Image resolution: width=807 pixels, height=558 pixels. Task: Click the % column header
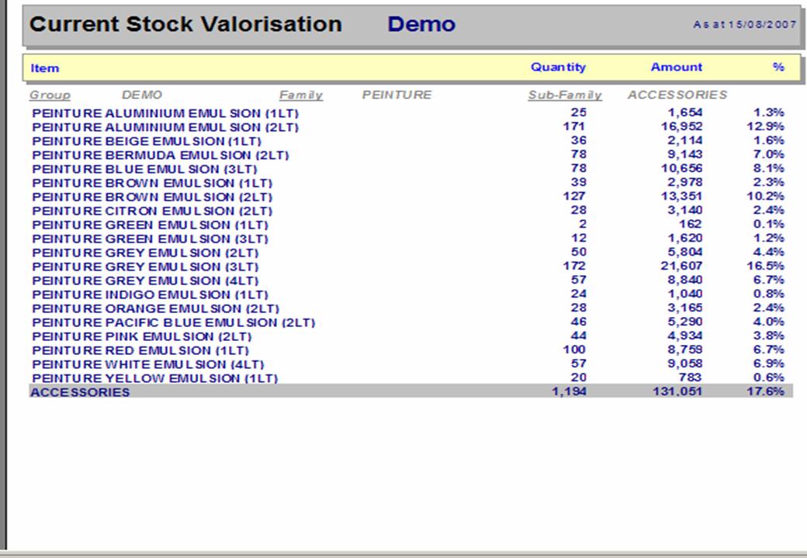778,67
